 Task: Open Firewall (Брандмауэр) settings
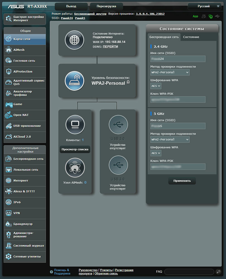coord(25,224)
